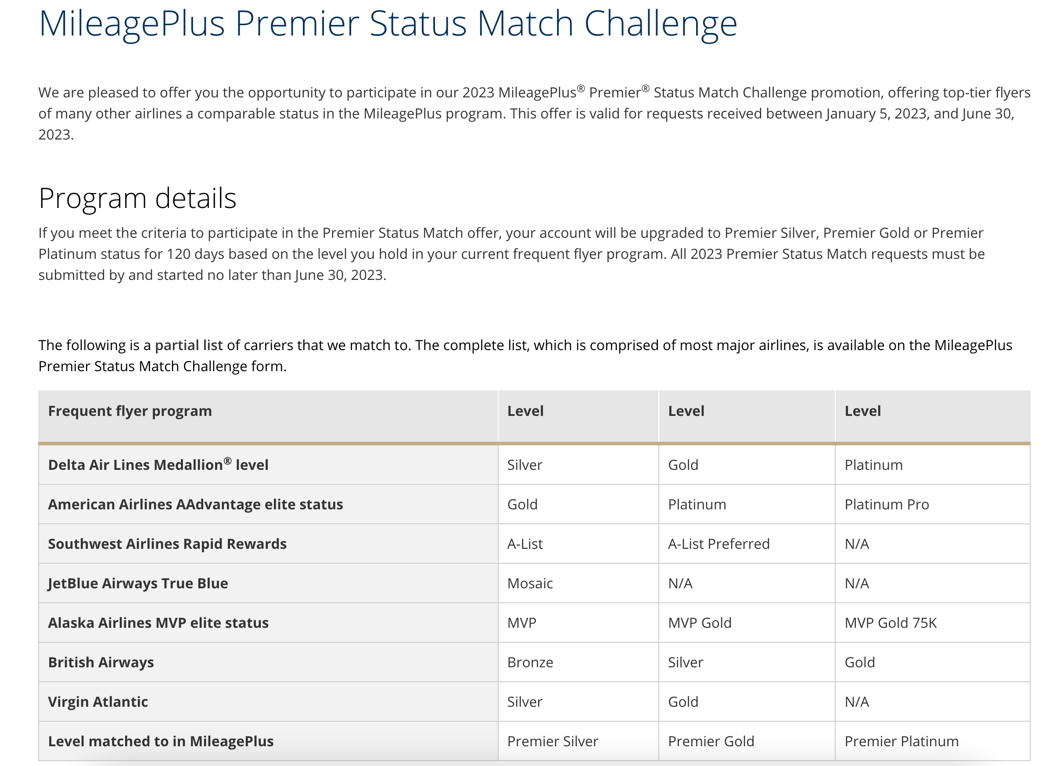Click the MileagePlus Premier Status Match Challenge heading
The height and width of the screenshot is (766, 1042).
pyautogui.click(x=388, y=24)
